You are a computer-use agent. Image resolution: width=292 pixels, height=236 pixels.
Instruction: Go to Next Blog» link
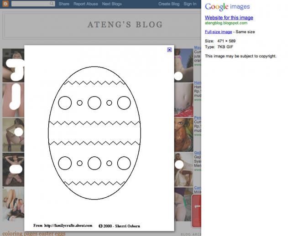112,4
